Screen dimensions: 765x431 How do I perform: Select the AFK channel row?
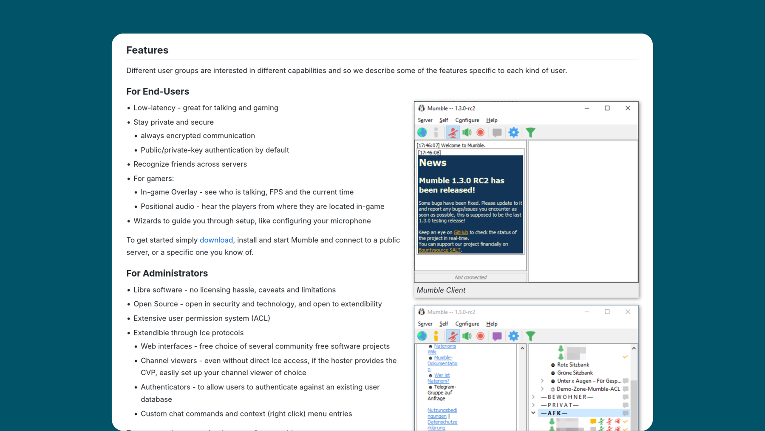584,413
